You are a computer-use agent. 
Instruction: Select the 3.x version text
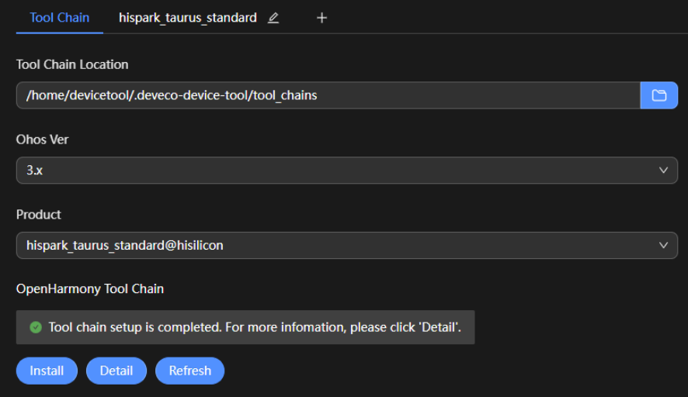[x=34, y=171]
